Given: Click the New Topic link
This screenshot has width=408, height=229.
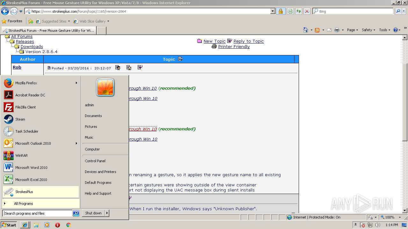Looking at the screenshot, I should [x=215, y=41].
